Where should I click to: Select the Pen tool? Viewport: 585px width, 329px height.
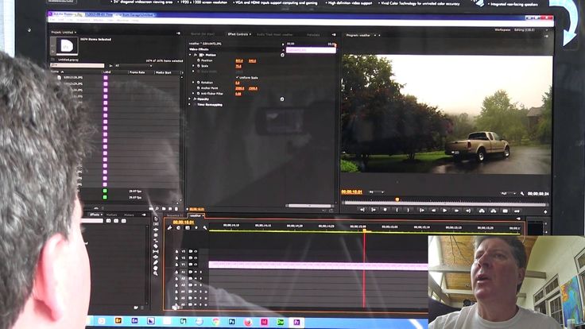[156, 262]
